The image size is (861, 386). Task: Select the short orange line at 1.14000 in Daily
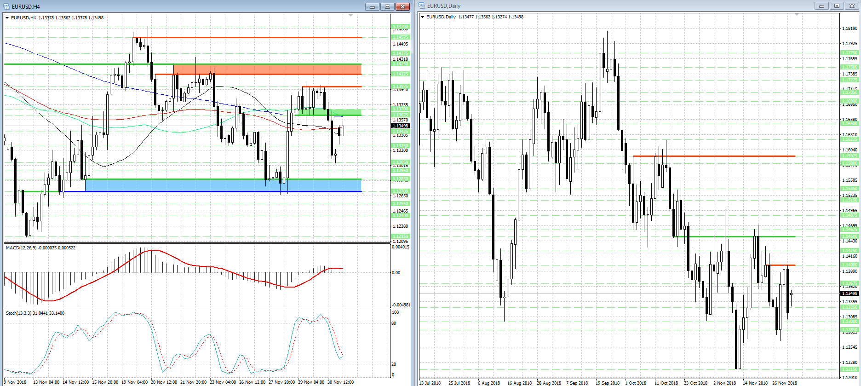(x=781, y=265)
